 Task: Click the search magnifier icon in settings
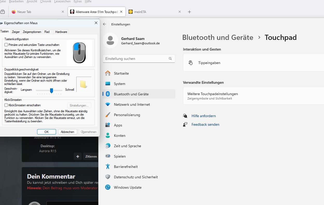point(170,59)
